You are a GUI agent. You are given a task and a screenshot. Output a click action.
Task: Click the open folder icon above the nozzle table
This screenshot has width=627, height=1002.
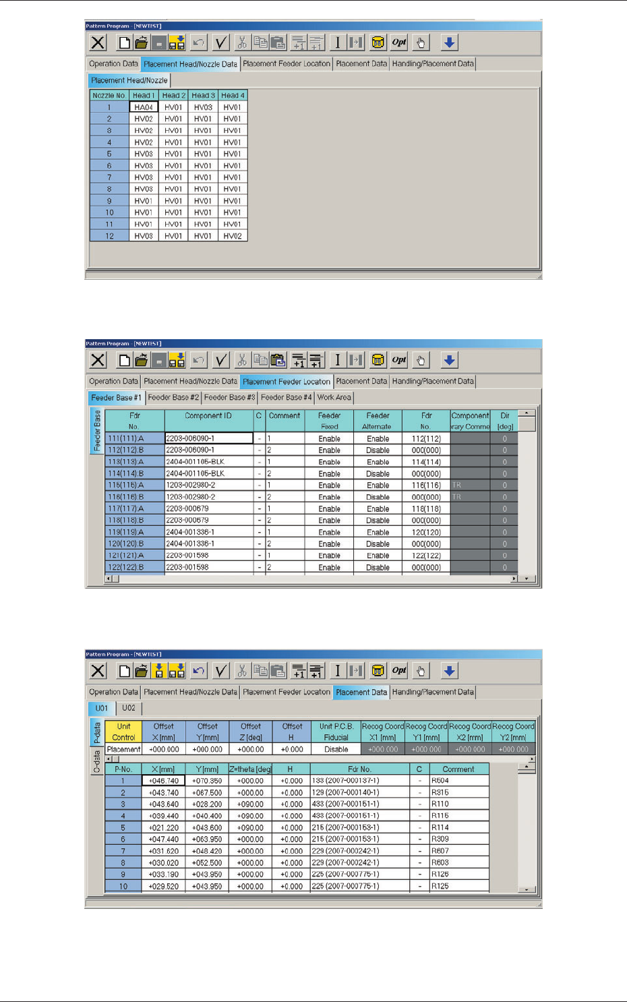pos(141,42)
